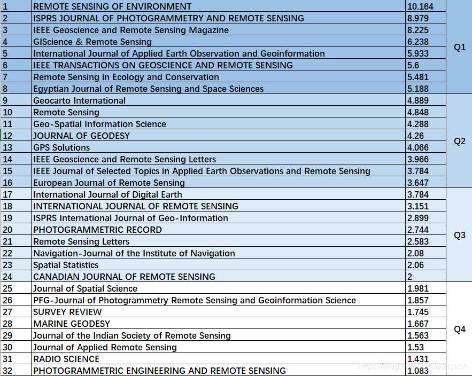Select the value 4.288

click(425, 123)
